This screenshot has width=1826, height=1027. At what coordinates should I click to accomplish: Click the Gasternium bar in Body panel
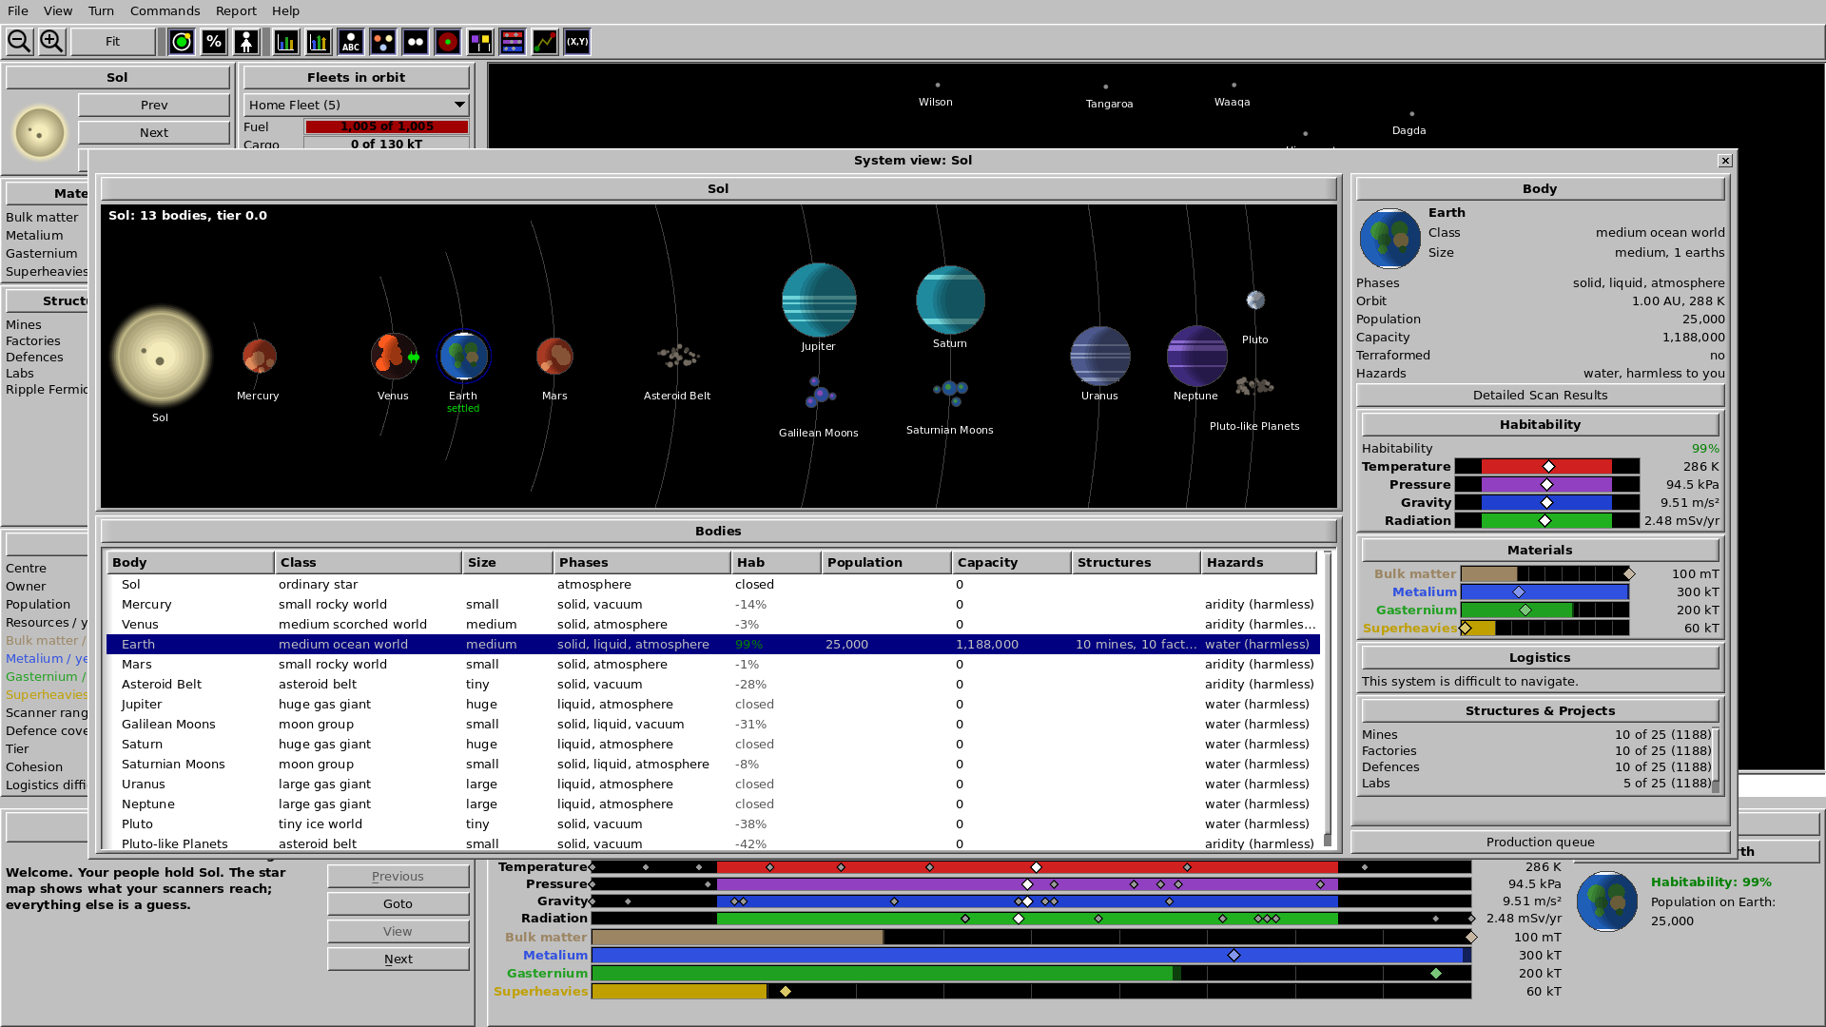(x=1545, y=610)
